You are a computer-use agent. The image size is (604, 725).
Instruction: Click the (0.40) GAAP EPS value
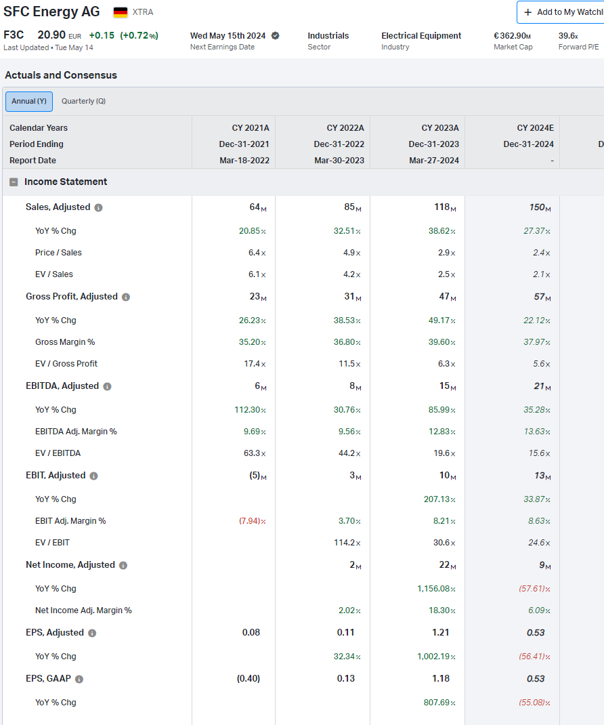[249, 679]
